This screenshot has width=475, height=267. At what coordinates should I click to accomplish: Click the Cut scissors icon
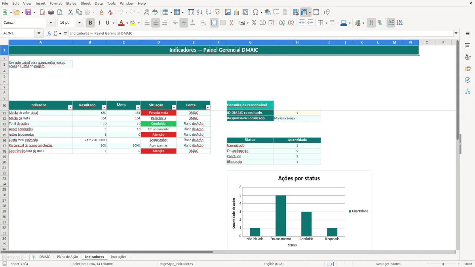70,12
